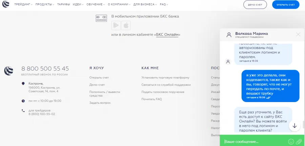Expand the Трейдинг menu

(x=23, y=4)
